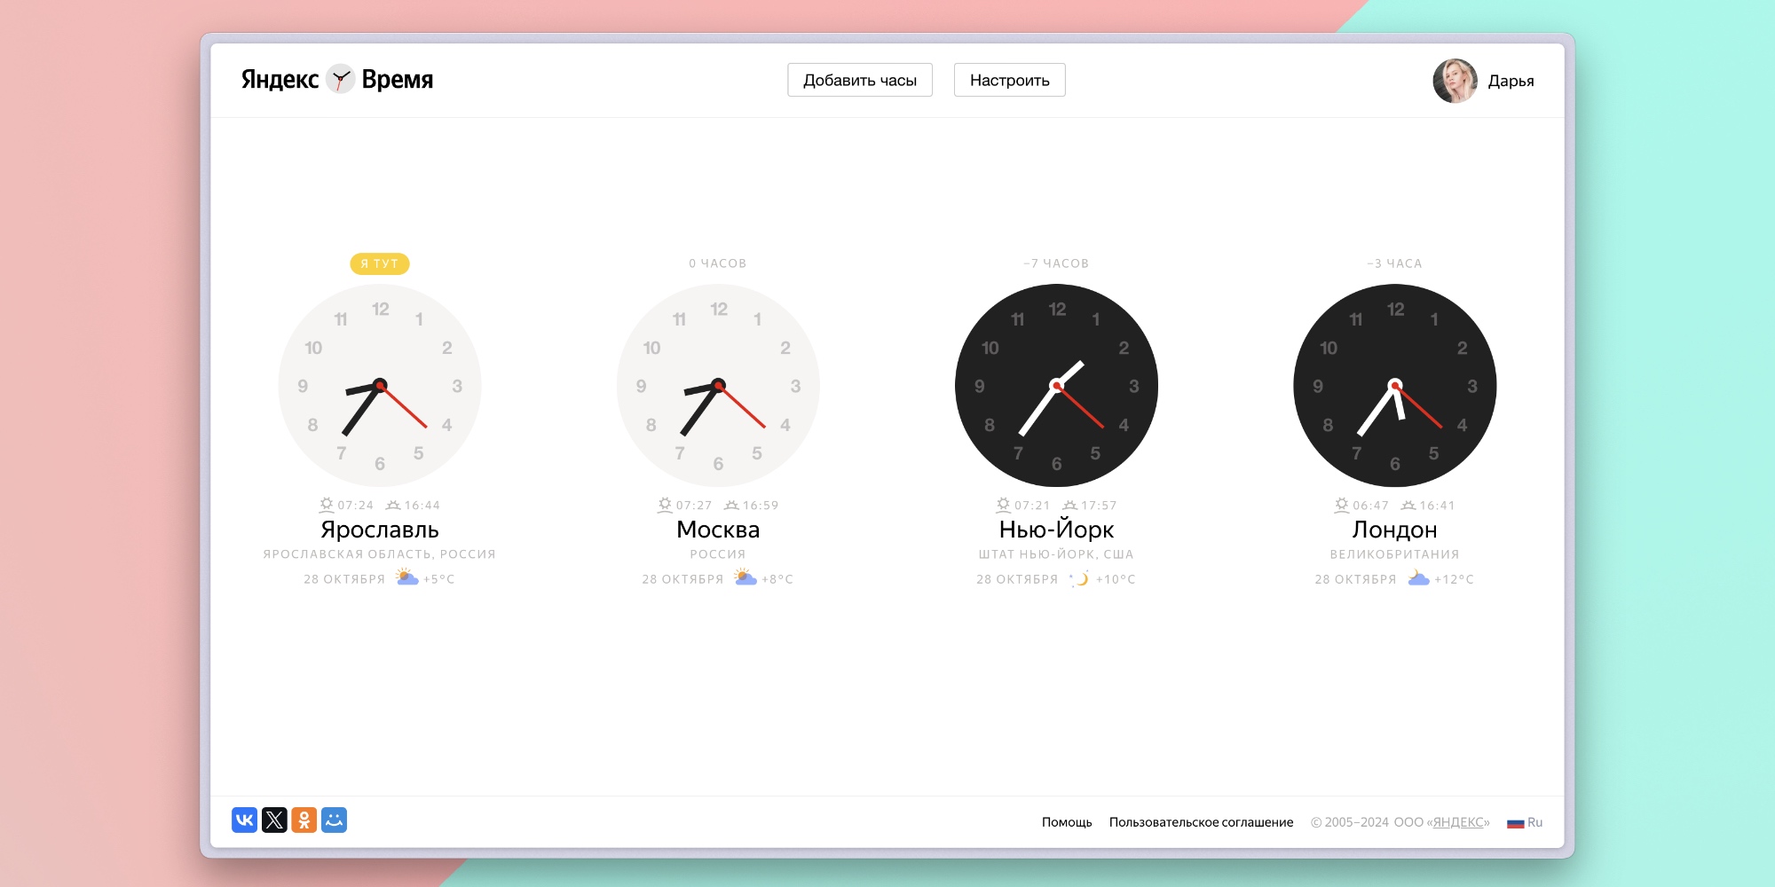Open the Настроить settings button

click(1009, 80)
